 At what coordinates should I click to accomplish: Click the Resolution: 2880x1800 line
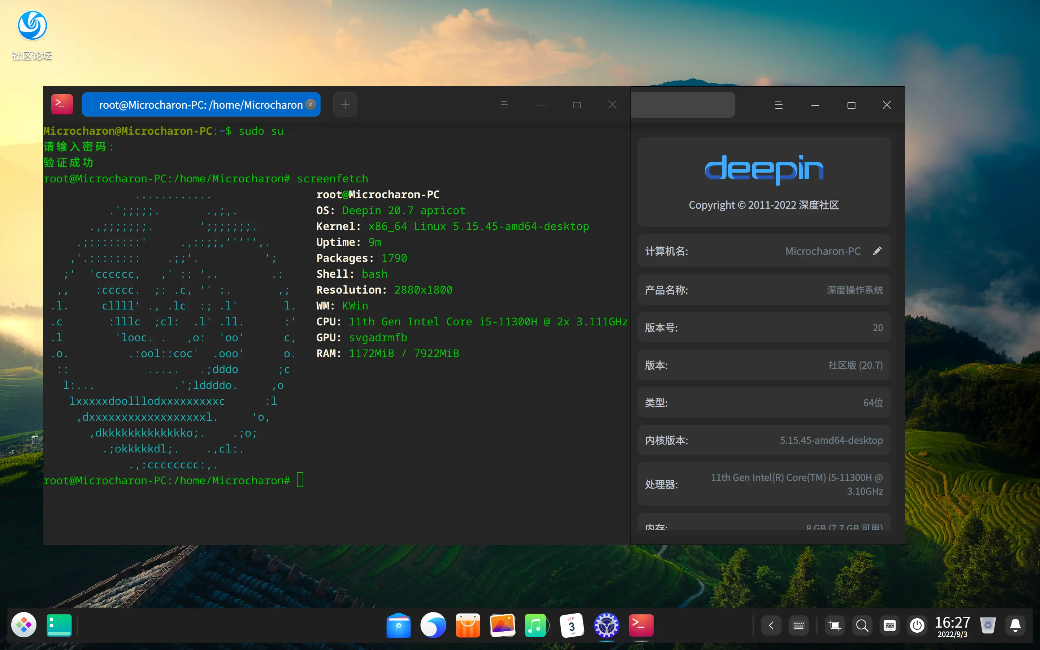(x=384, y=290)
